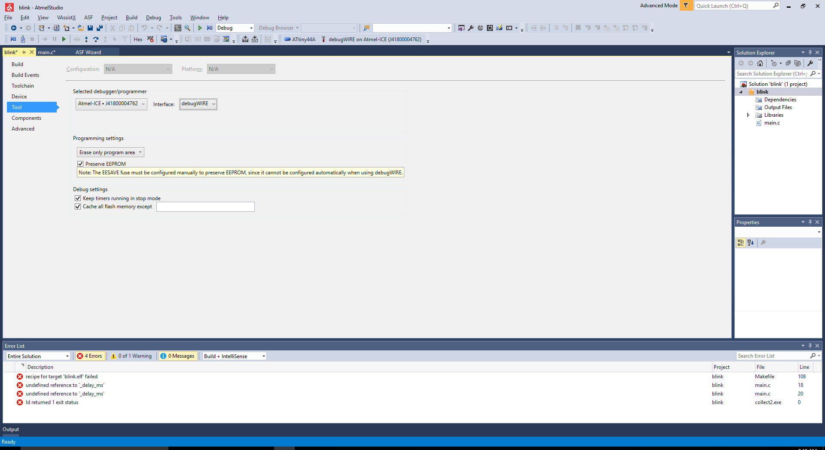Viewport: 825px width, 450px height.
Task: Open the Debug Browser dropdown
Action: point(278,28)
